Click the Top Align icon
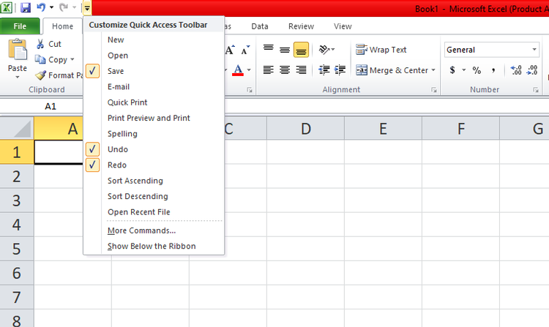This screenshot has height=327, width=549. (268, 50)
